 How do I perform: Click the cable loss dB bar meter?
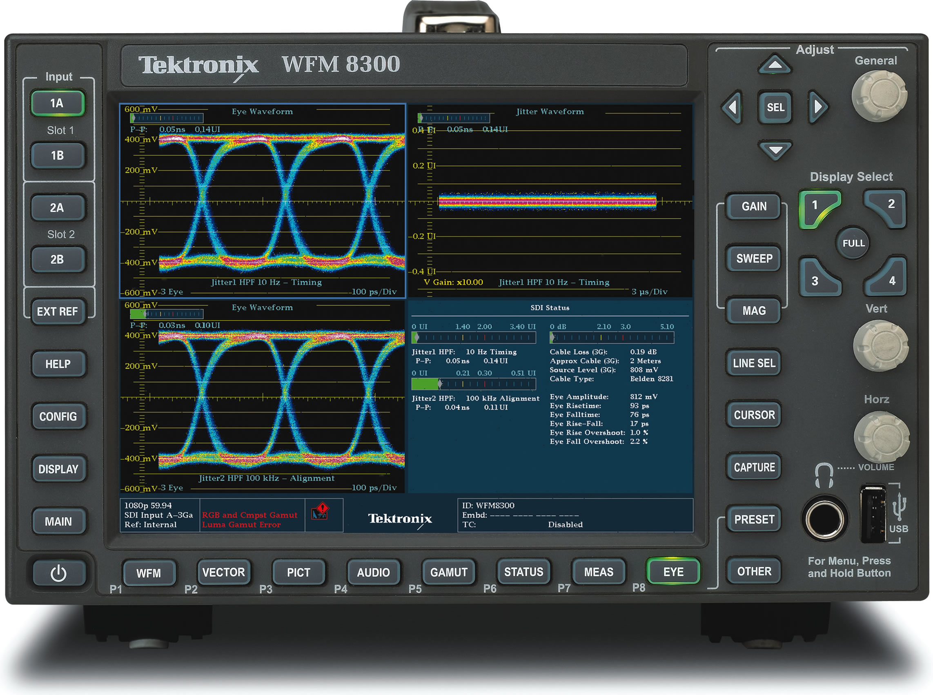612,337
